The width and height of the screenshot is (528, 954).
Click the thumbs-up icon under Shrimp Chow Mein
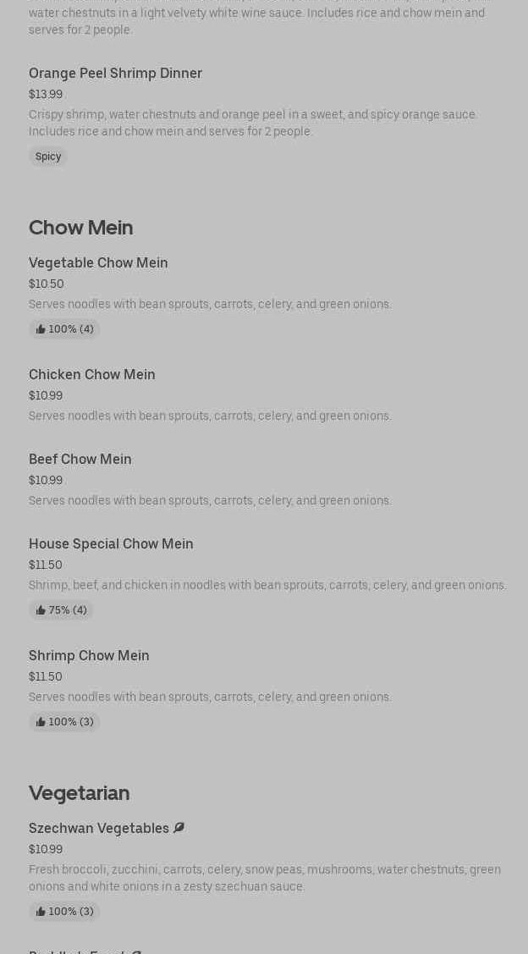[41, 722]
